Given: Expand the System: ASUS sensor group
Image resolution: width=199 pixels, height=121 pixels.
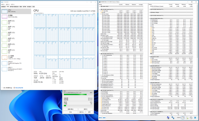Looking at the screenshot, I should click(x=99, y=6).
